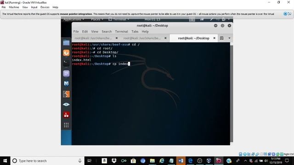
Task: Open Amazon from the taskbar
Action: (x=104, y=161)
